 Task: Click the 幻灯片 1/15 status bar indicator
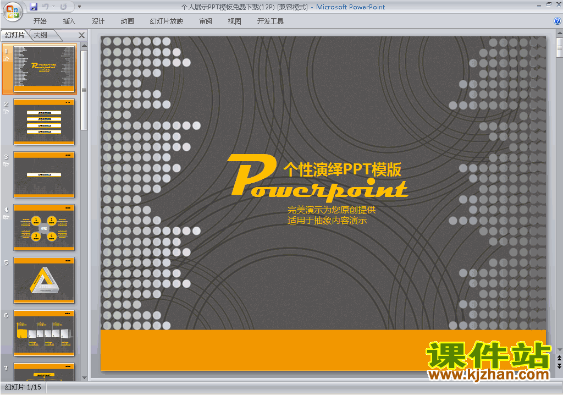click(23, 387)
